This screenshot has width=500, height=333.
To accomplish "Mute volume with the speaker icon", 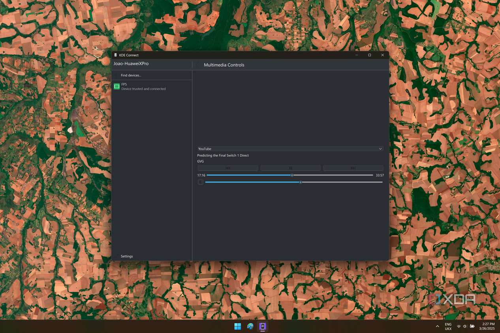I will coord(201,182).
